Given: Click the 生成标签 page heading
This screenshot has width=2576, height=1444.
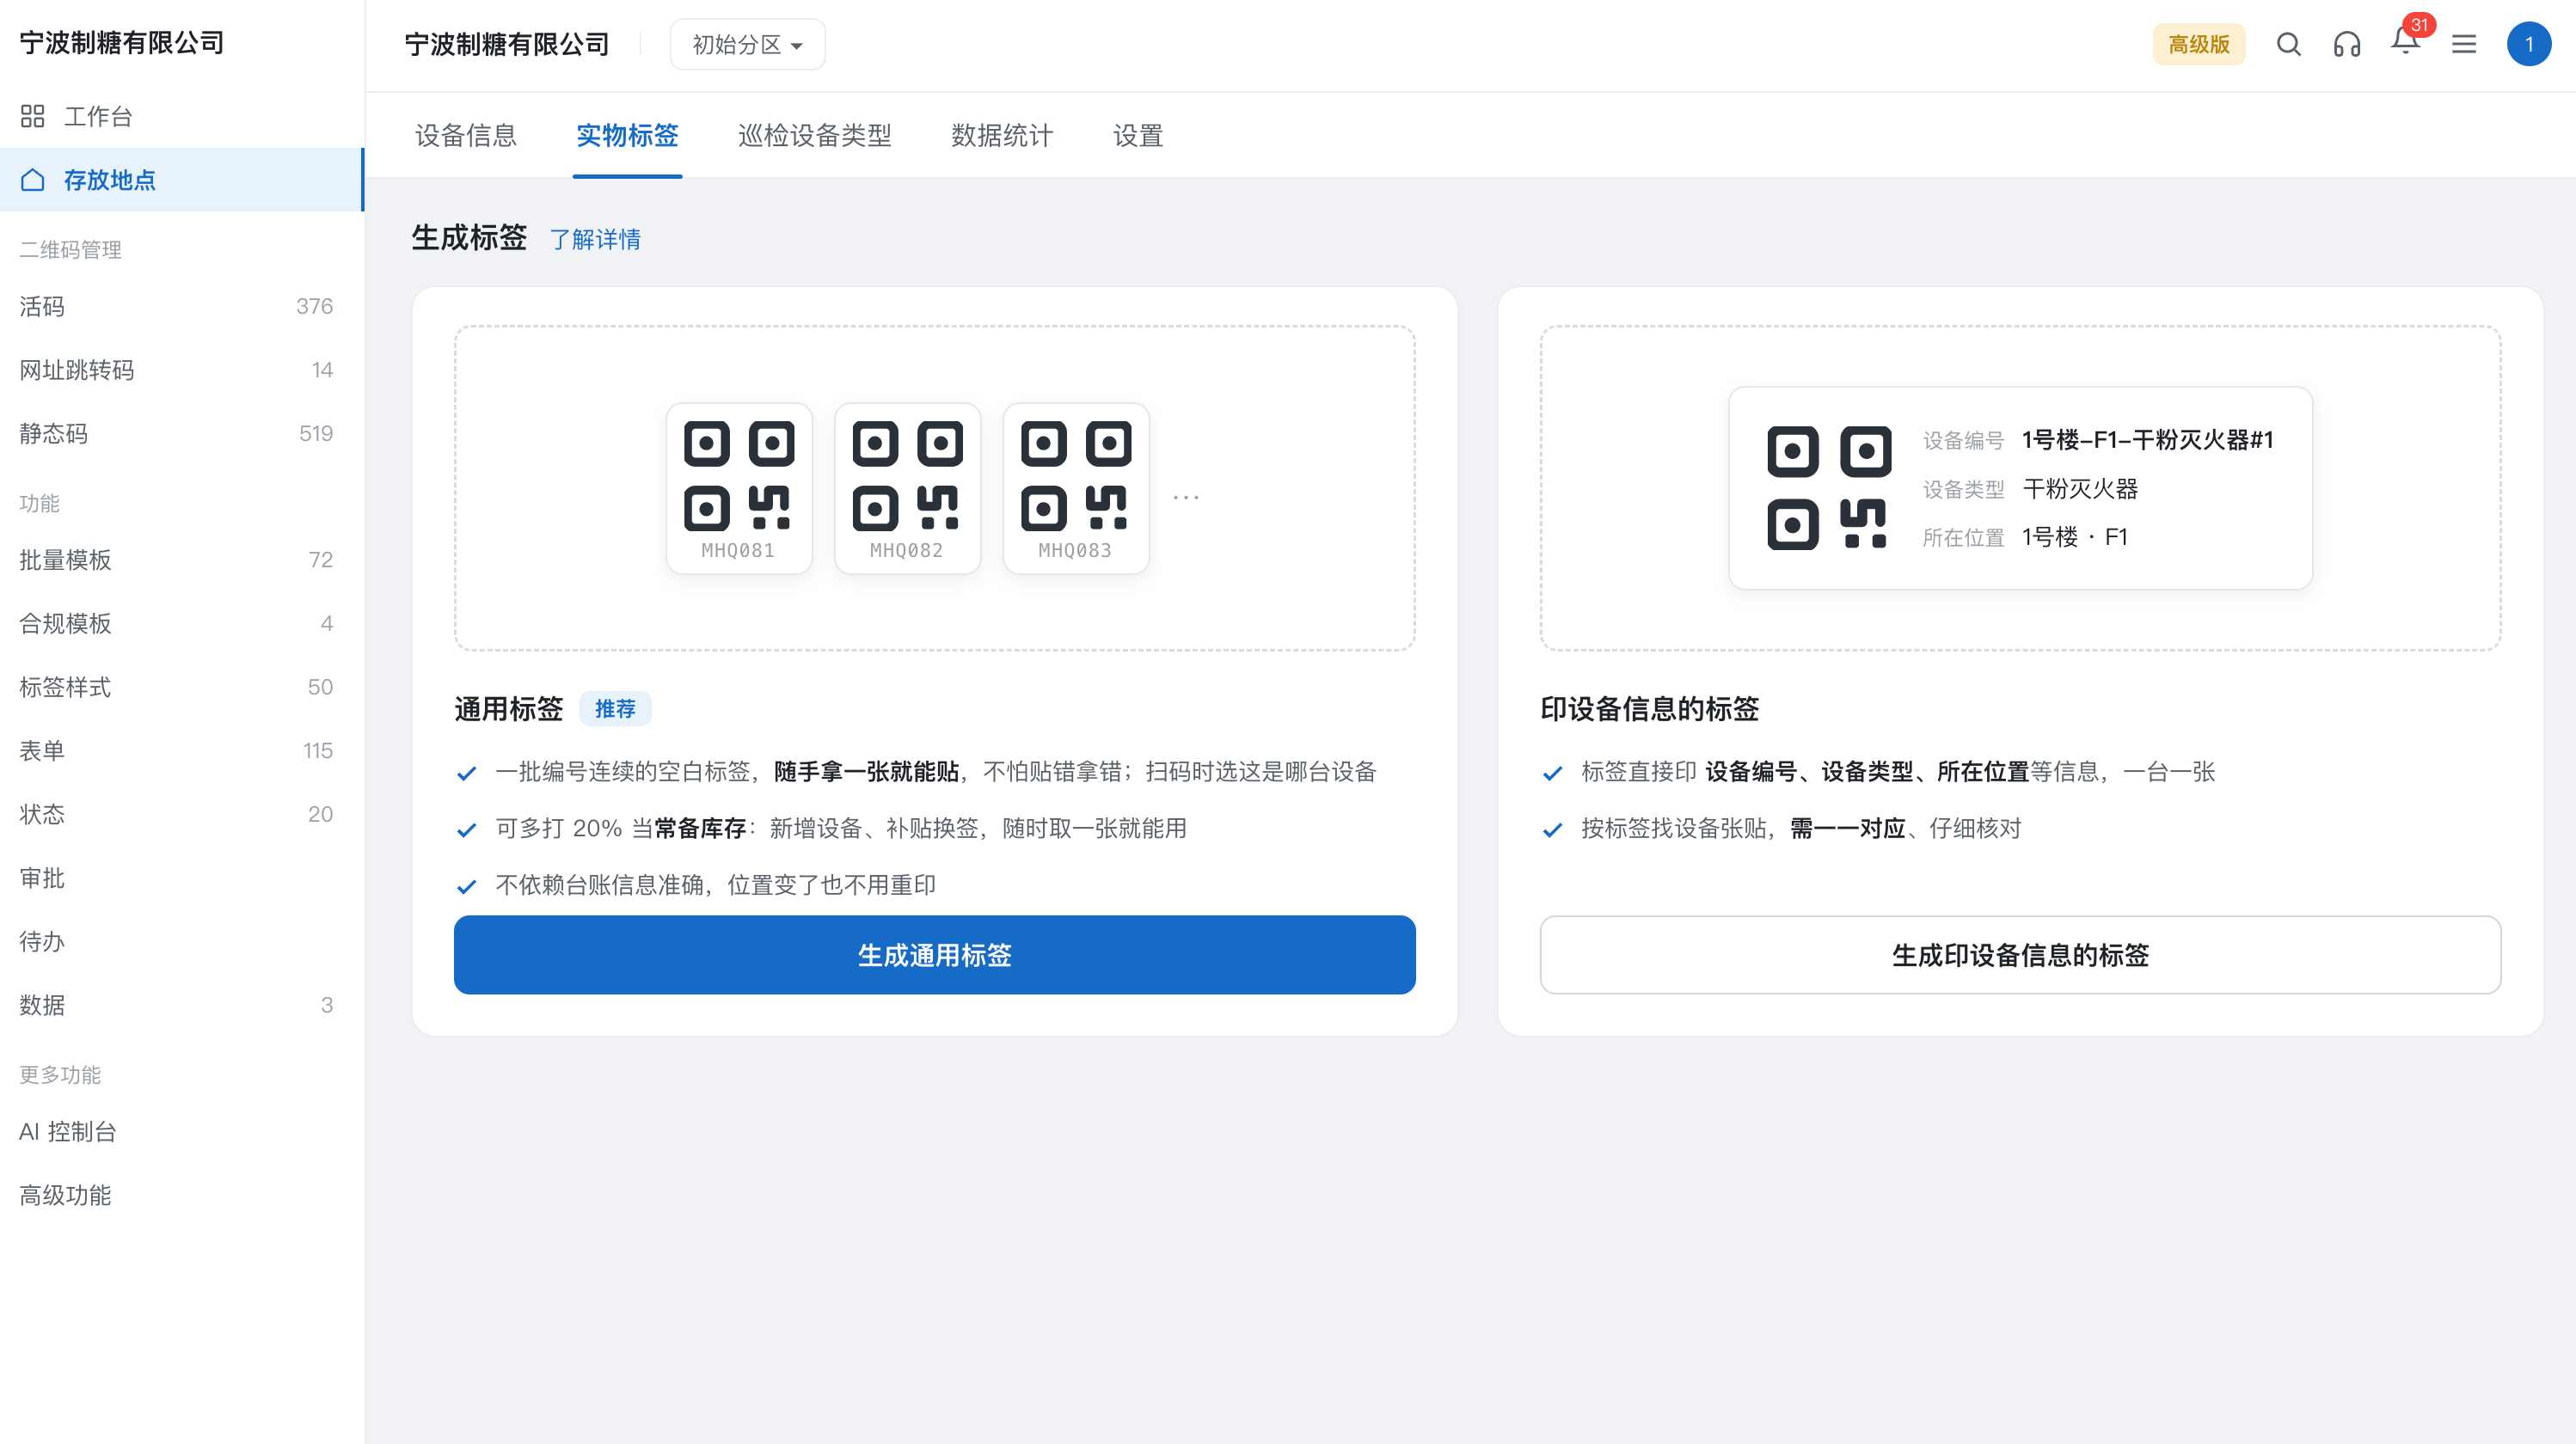Looking at the screenshot, I should (x=469, y=238).
